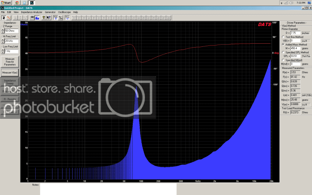Click the Low Freq Limit spinner arrows
Image resolution: width=312 pixels, height=195 pixels.
click(3, 51)
